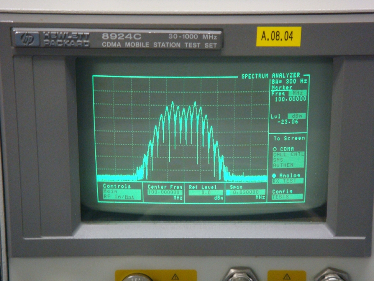Click the HP logo badge

tap(27, 39)
